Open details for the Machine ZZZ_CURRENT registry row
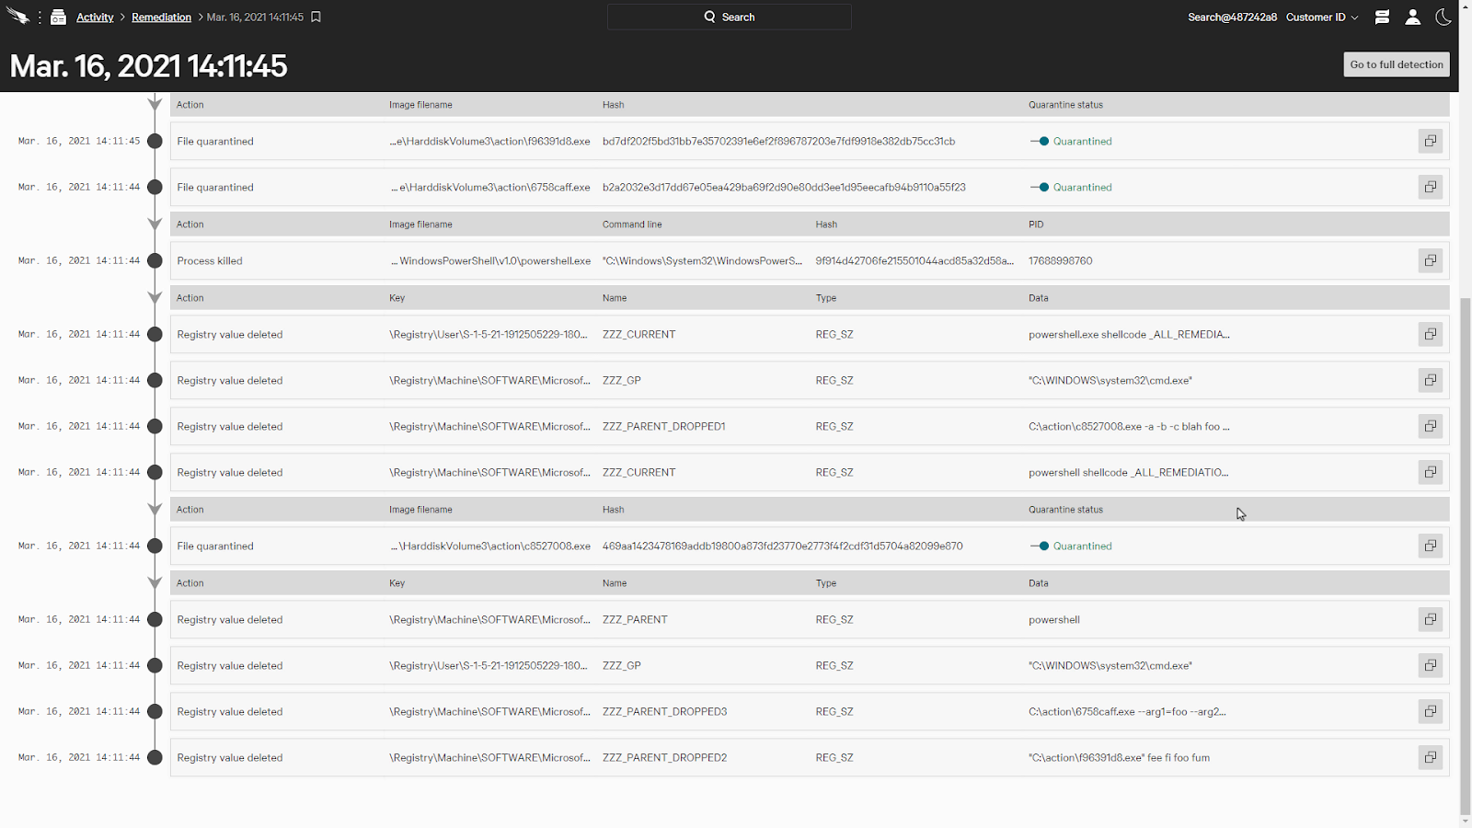1472x828 pixels. pyautogui.click(x=1431, y=472)
